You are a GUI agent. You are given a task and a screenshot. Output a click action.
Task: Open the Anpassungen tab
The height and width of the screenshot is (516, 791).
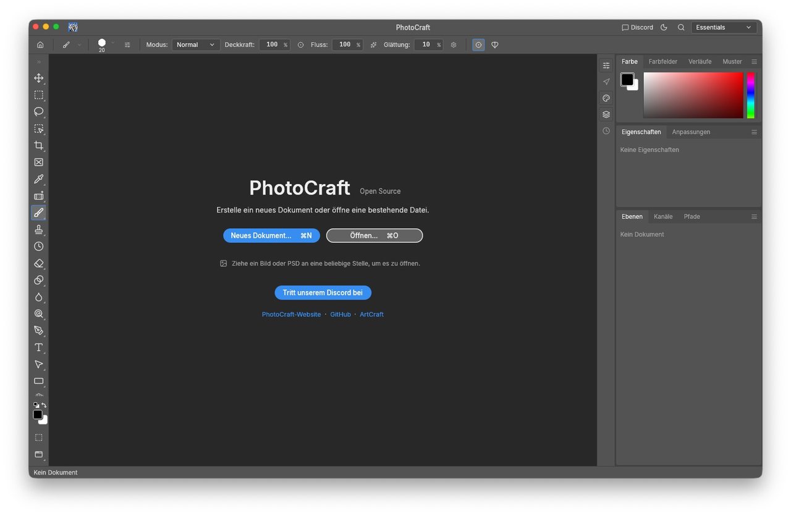(x=691, y=132)
